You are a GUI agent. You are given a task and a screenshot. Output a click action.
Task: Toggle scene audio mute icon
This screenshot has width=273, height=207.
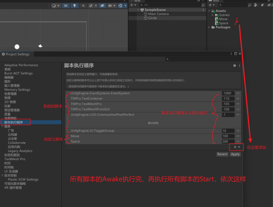click(83, 6)
